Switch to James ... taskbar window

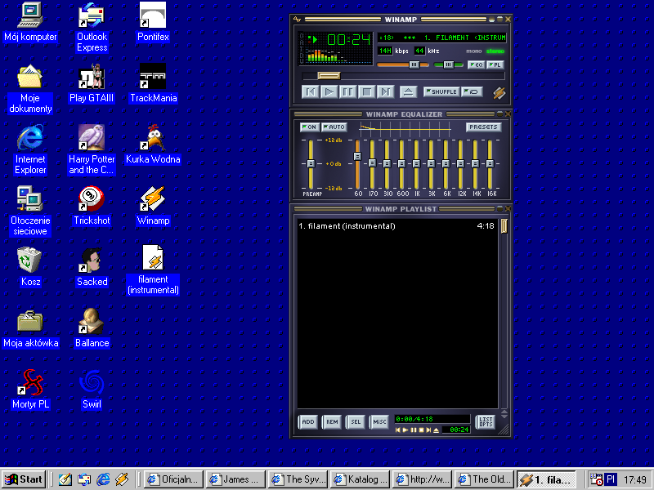click(235, 479)
